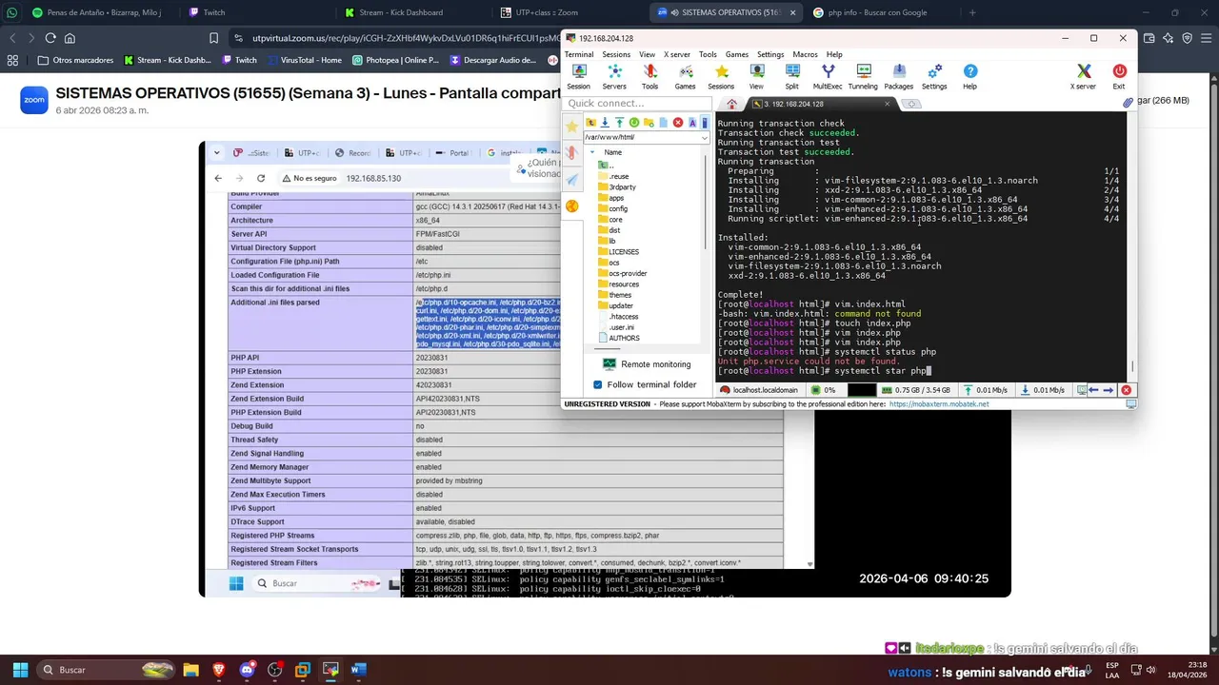Image resolution: width=1219 pixels, height=685 pixels.
Task: Open the Settings gears icon in toolbar
Action: coord(934,76)
